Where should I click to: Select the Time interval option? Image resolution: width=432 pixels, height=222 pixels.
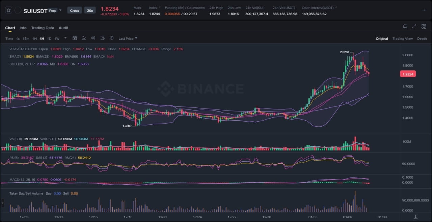tap(9, 38)
